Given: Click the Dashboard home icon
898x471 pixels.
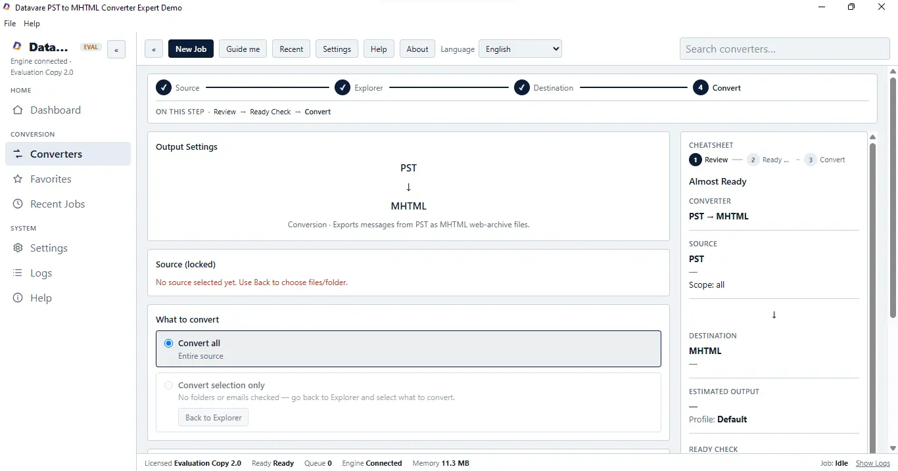Looking at the screenshot, I should [18, 110].
